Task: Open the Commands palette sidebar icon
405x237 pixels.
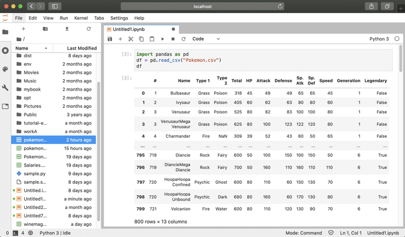Action: tap(5, 69)
